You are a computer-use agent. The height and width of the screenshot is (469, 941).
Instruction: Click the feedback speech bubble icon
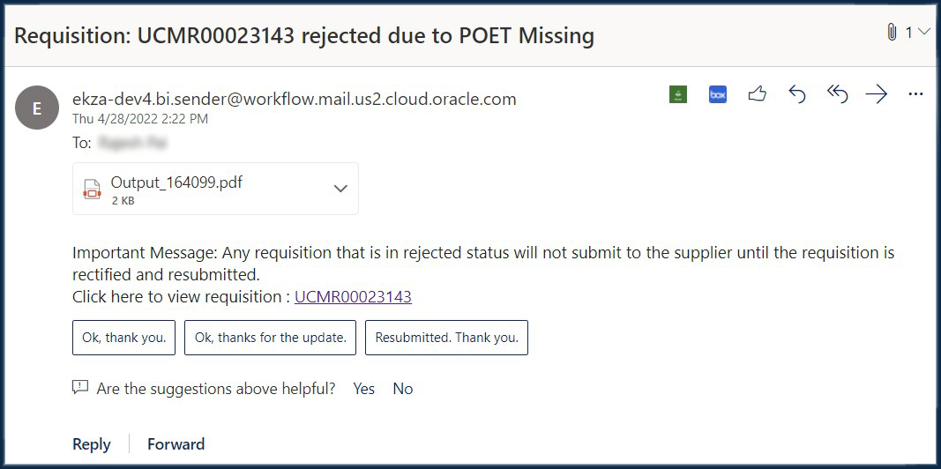(x=80, y=387)
